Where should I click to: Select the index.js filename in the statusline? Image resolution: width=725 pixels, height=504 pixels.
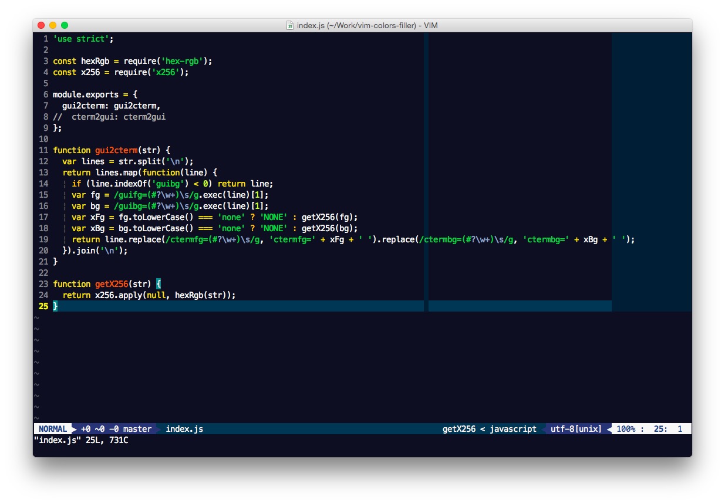184,429
